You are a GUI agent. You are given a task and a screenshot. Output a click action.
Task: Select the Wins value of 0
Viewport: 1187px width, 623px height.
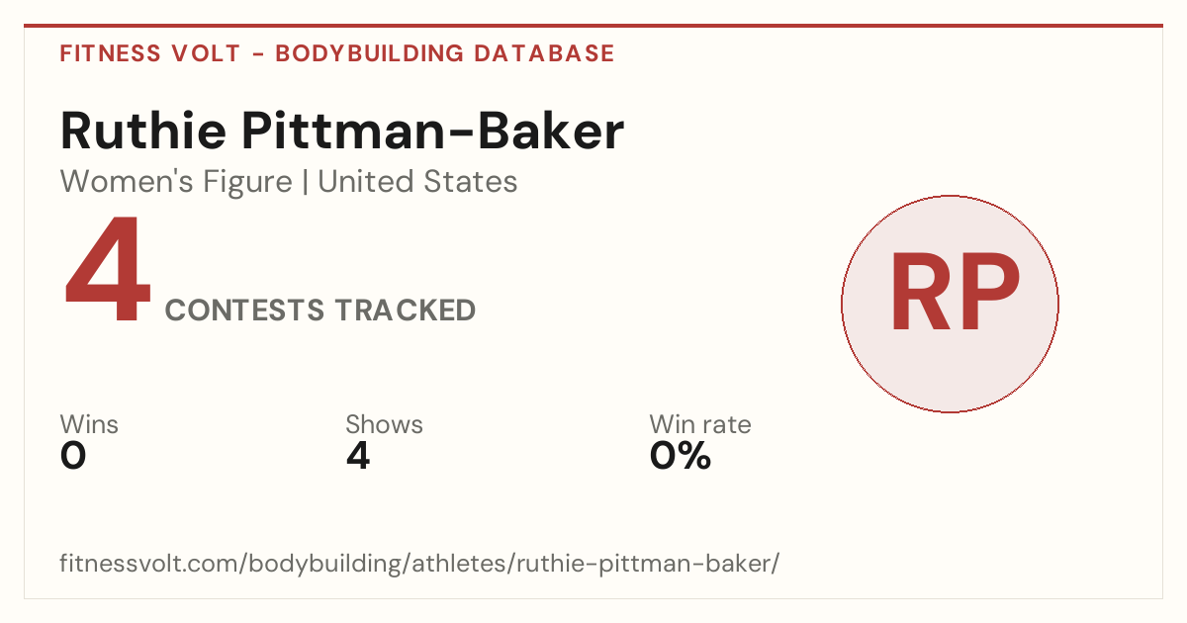click(x=73, y=456)
